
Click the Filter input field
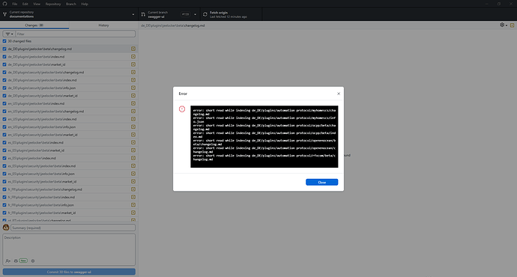[76, 34]
